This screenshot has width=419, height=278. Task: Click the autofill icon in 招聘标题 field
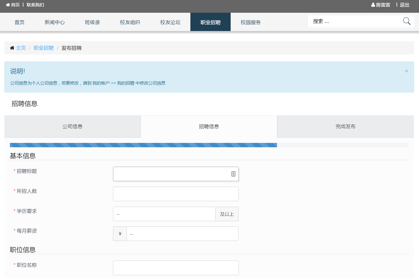point(233,174)
